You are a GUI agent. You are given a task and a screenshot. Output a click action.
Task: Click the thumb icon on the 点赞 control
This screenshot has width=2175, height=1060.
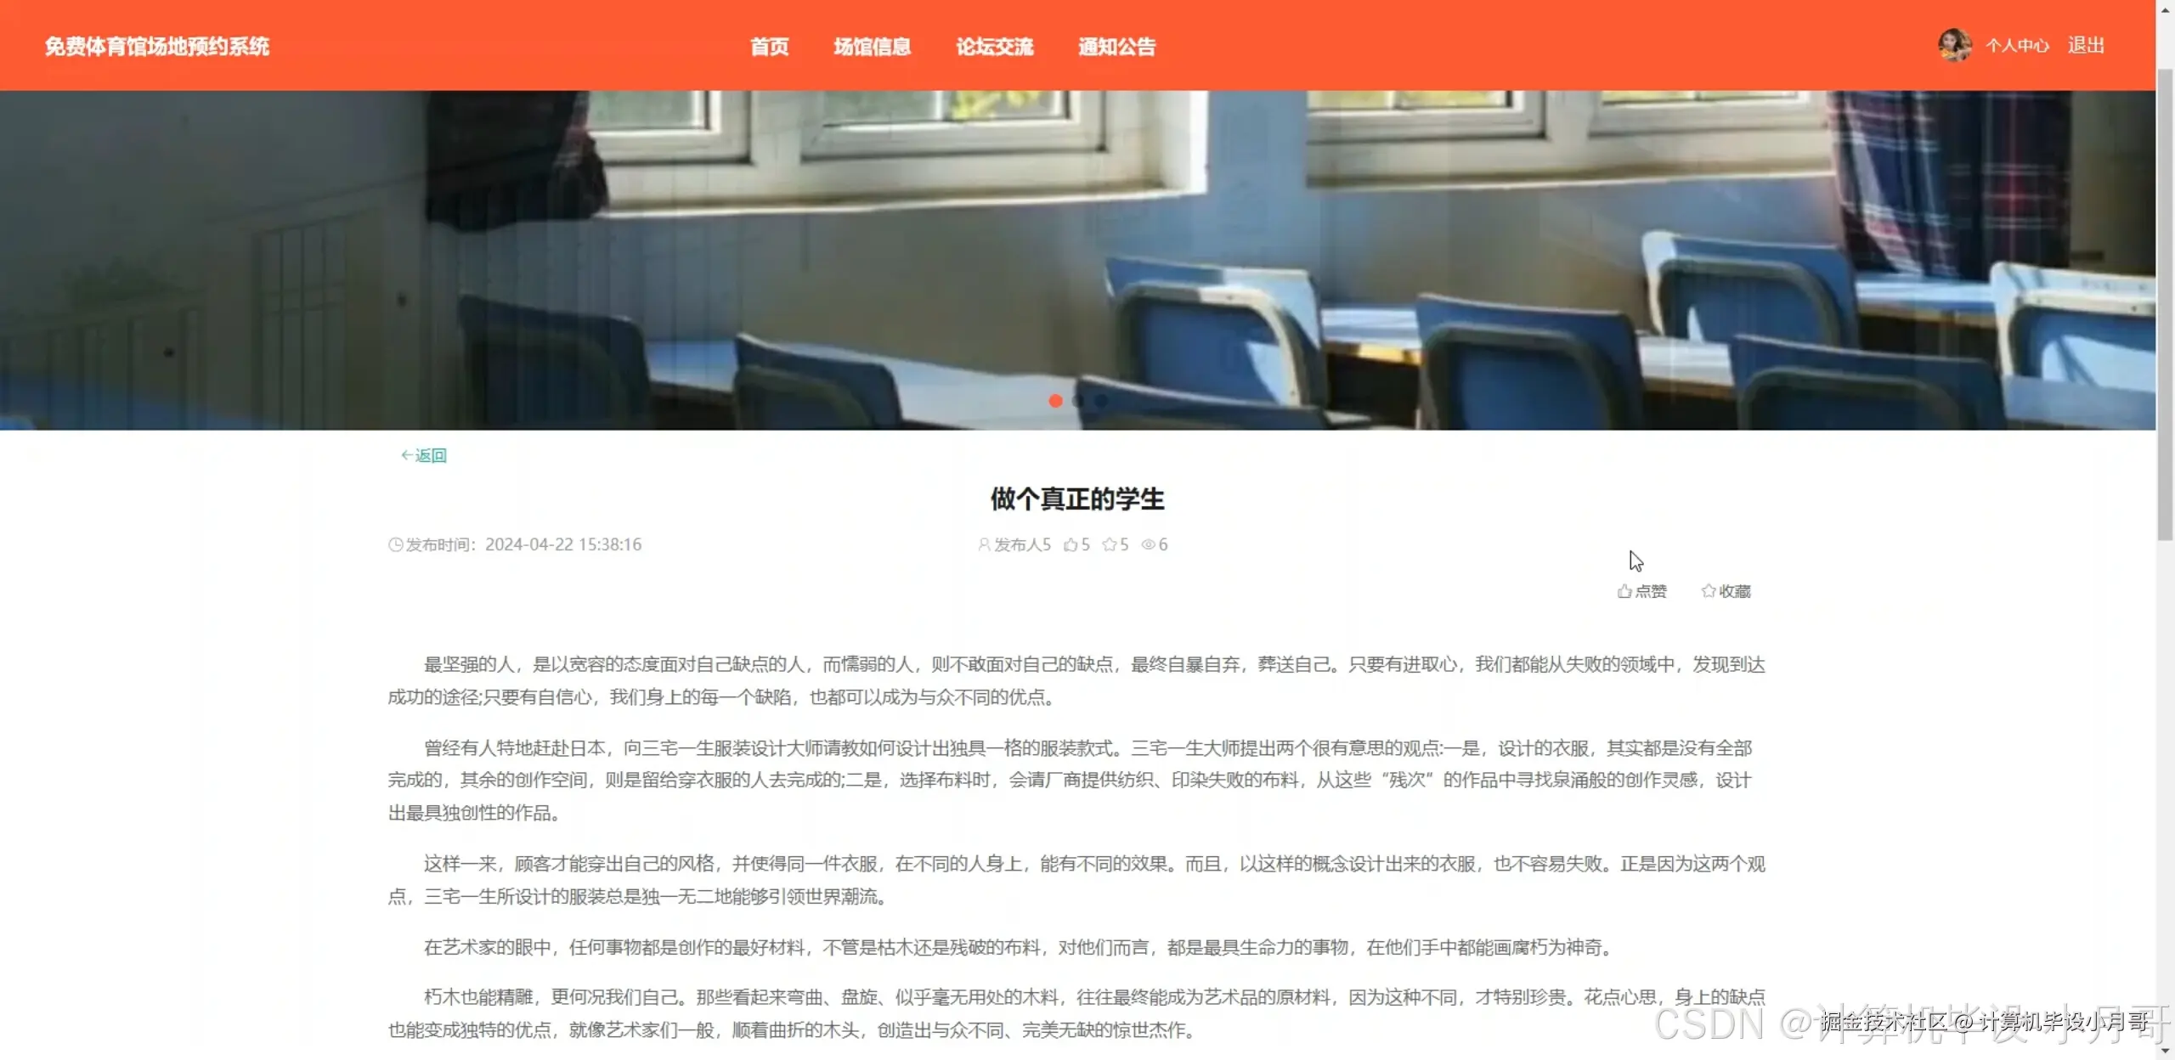[1623, 591]
